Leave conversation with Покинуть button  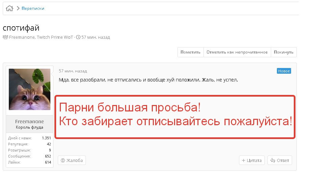click(x=284, y=52)
